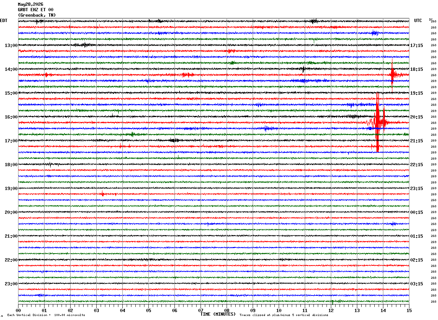Click the 03:15 UTC time label
The image size is (438, 320).
(x=417, y=284)
